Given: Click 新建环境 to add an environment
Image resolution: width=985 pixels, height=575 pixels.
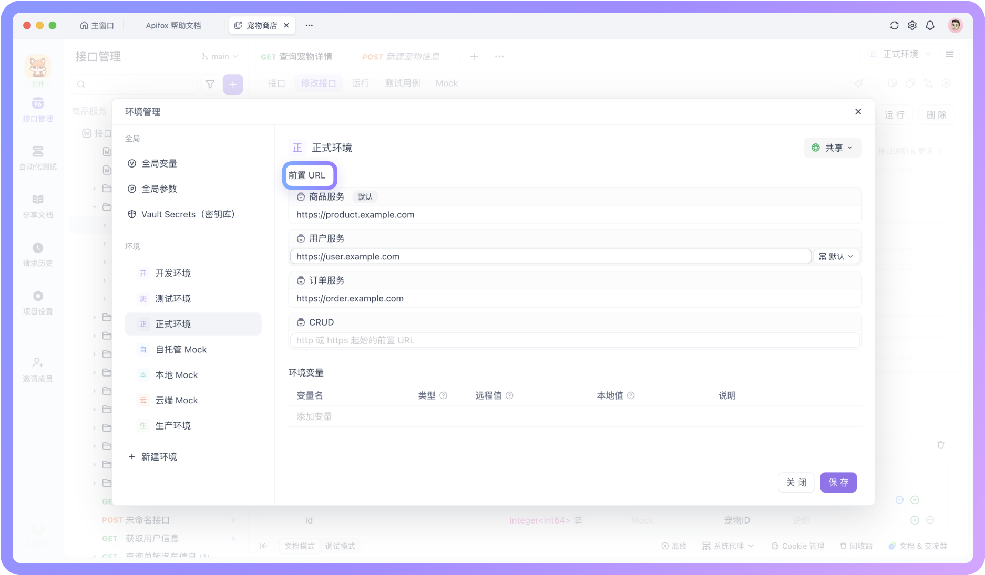Looking at the screenshot, I should (152, 456).
